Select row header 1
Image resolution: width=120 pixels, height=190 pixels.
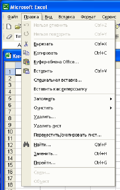pos(10,72)
